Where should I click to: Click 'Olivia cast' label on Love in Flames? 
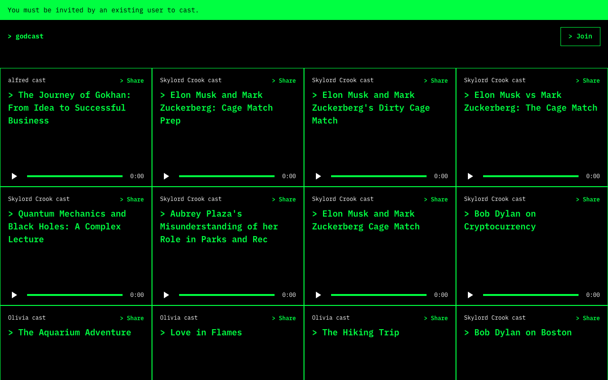[179, 318]
